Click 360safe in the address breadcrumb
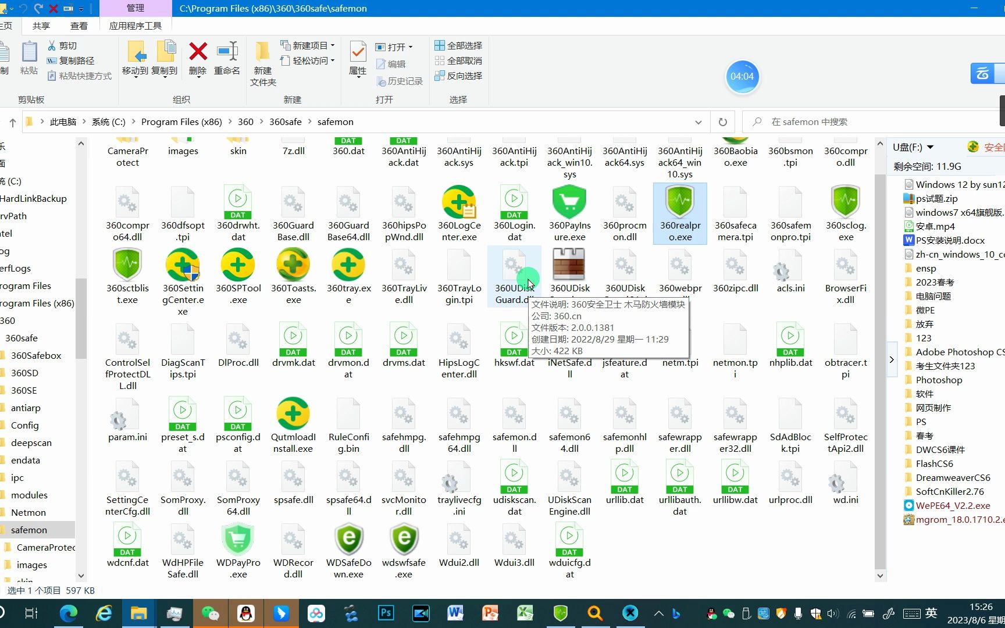Image resolution: width=1005 pixels, height=628 pixels. tap(285, 122)
